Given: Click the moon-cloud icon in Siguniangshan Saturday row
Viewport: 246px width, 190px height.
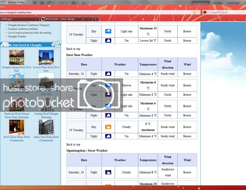Looking at the screenshot, I should coord(108,172).
